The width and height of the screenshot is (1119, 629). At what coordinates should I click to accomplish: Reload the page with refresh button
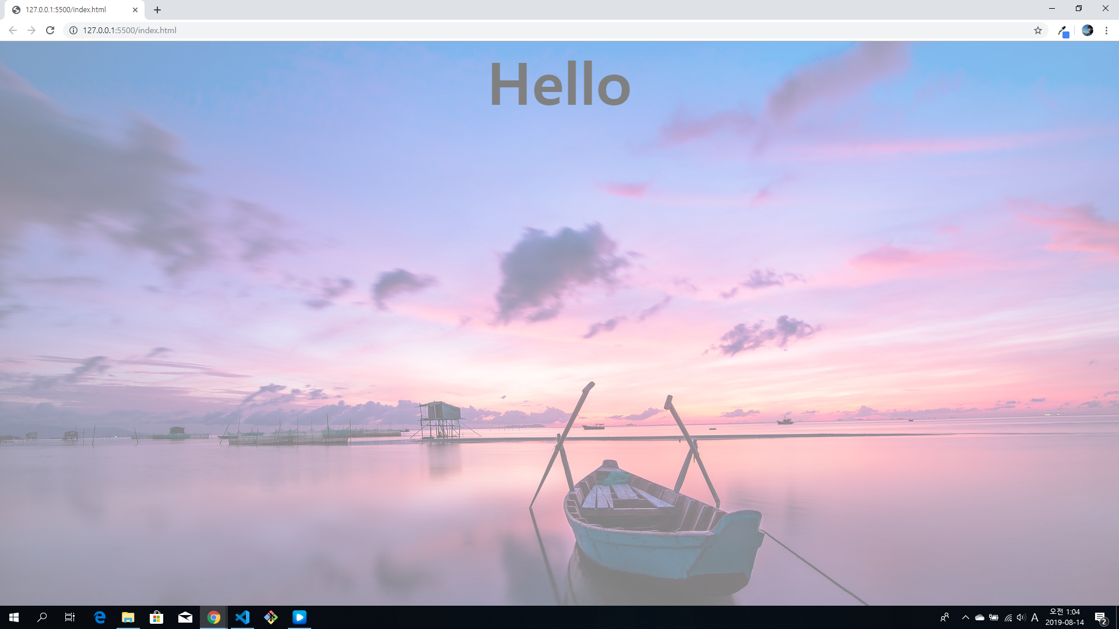click(x=50, y=30)
